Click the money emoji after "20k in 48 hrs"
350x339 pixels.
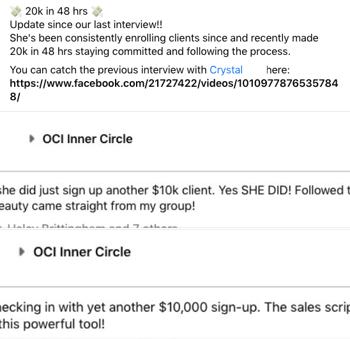click(x=97, y=11)
